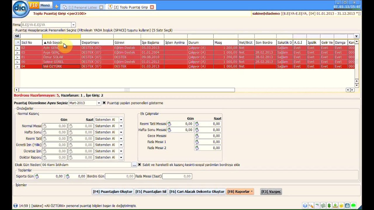
Task: Open the calculator icon in status bar
Action: pos(317,206)
